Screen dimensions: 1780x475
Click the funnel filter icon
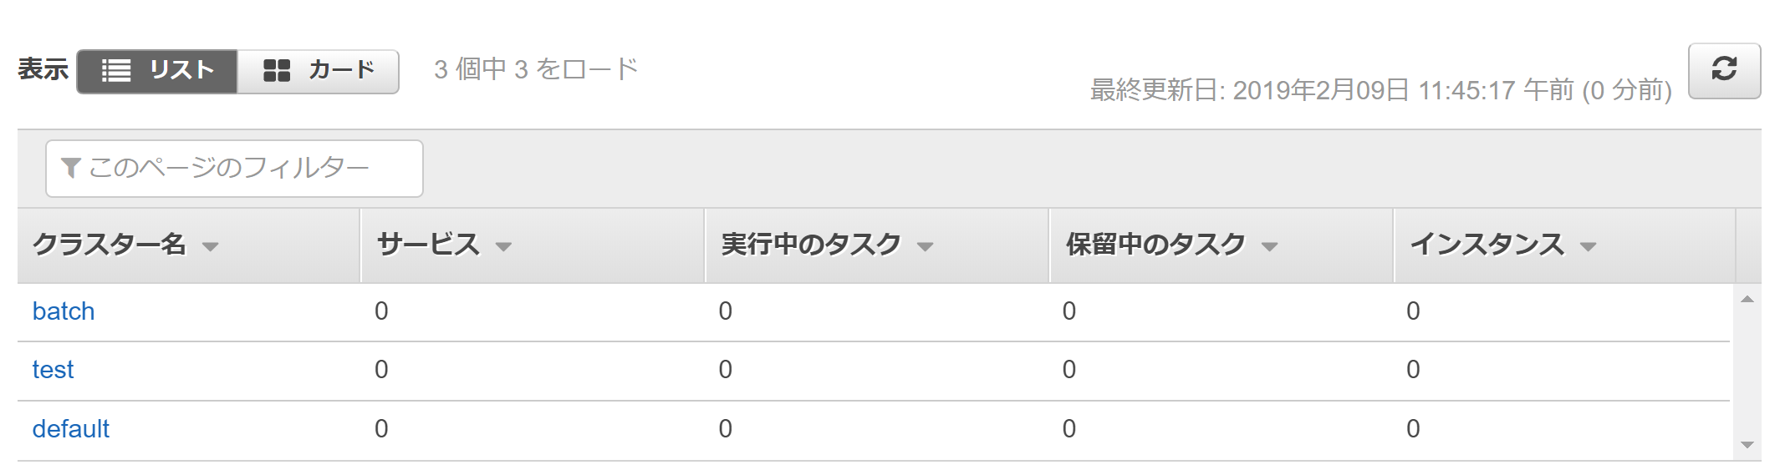[71, 169]
